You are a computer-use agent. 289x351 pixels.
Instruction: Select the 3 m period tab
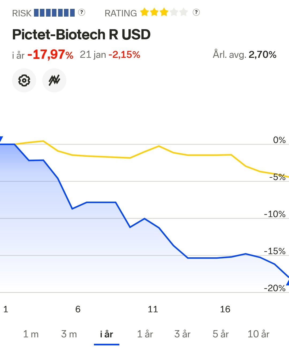point(69,334)
